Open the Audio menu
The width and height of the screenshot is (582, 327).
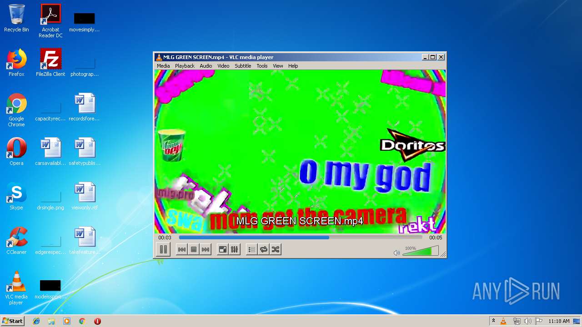206,66
